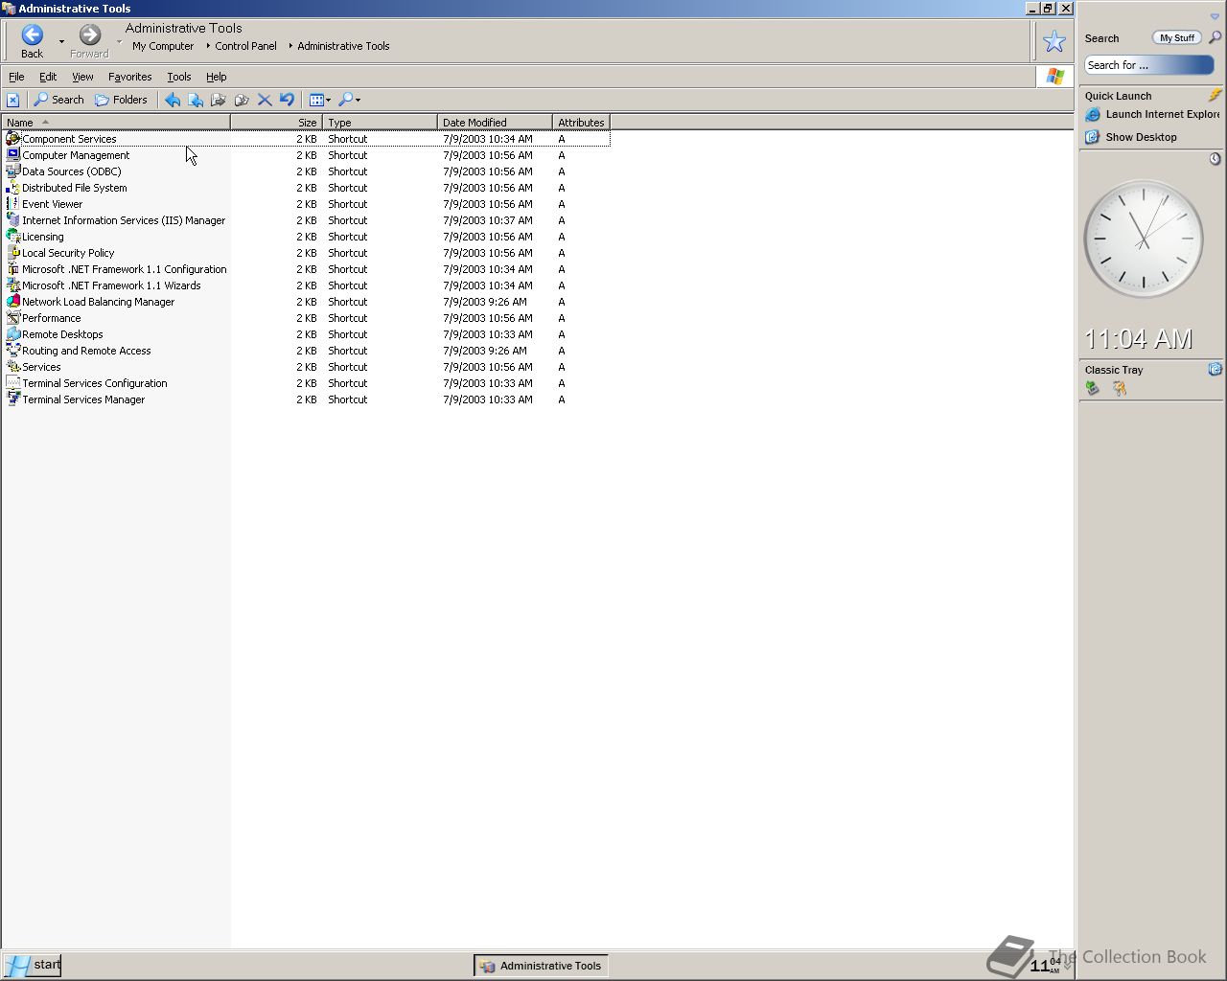Click the Administrative Tools taskbar button

[542, 966]
